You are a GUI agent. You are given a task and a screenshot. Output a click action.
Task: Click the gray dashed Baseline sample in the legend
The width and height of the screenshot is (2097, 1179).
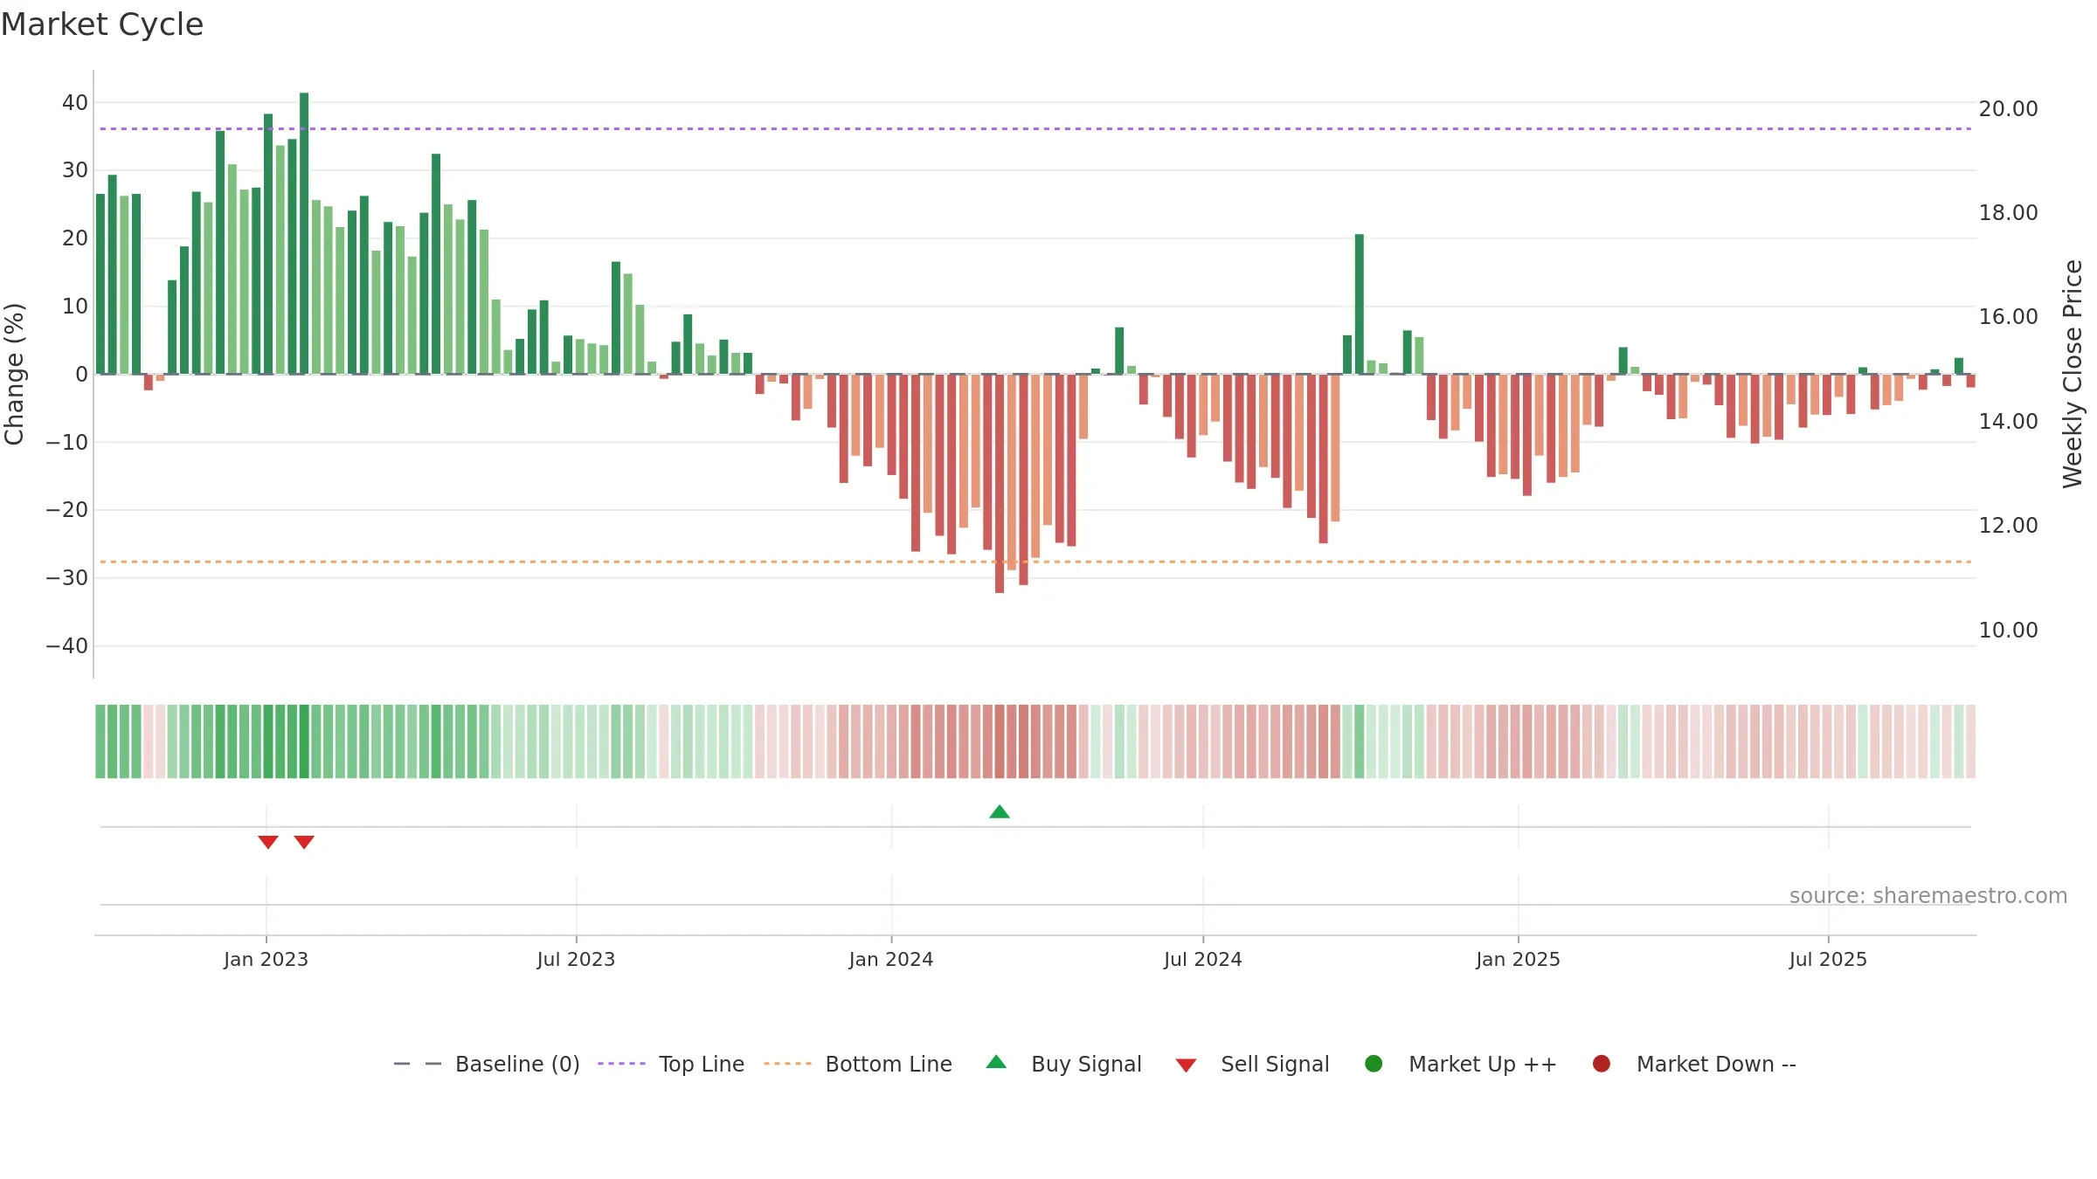click(418, 1064)
